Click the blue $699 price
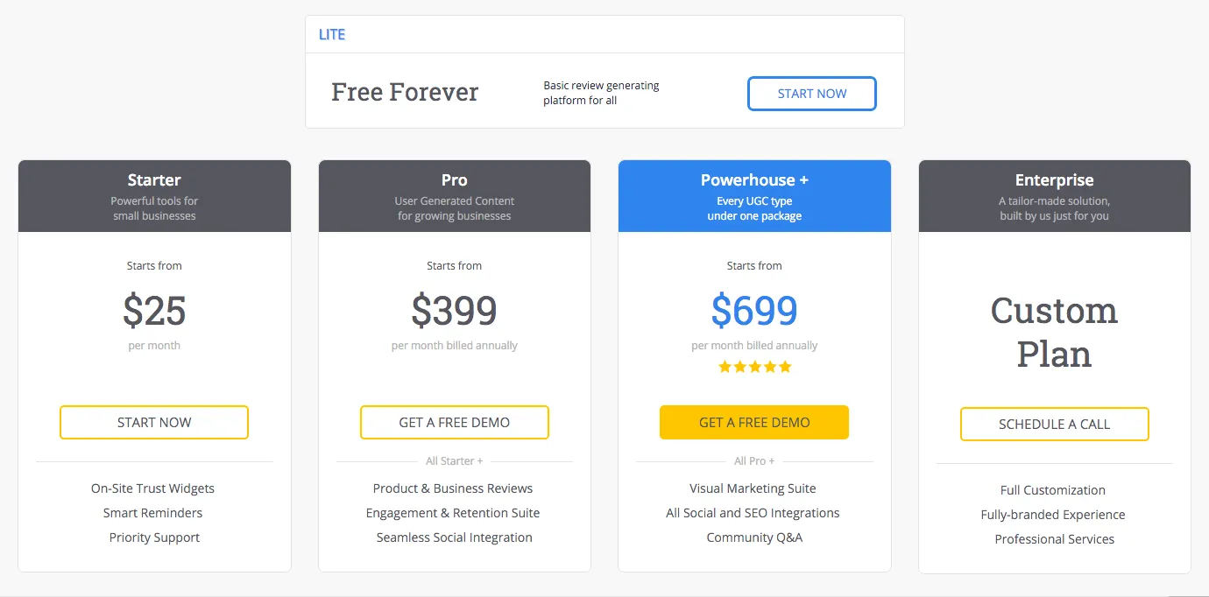The width and height of the screenshot is (1209, 597). click(754, 311)
